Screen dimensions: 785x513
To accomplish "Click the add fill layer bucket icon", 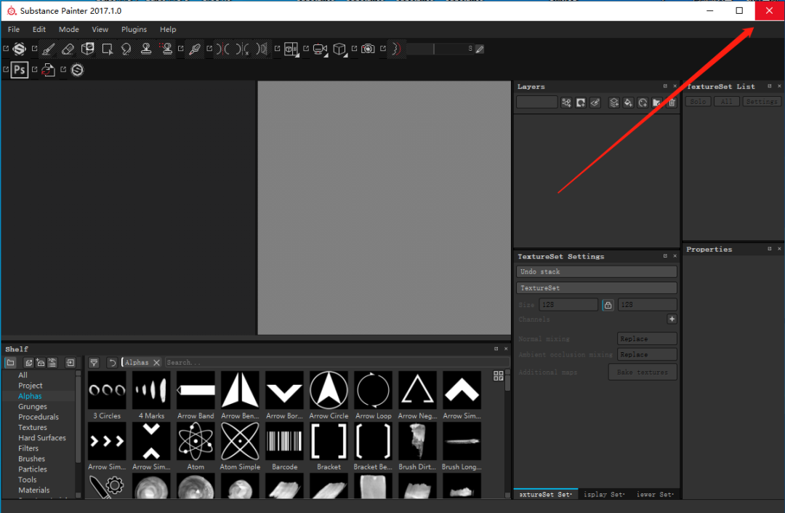I will tap(628, 103).
